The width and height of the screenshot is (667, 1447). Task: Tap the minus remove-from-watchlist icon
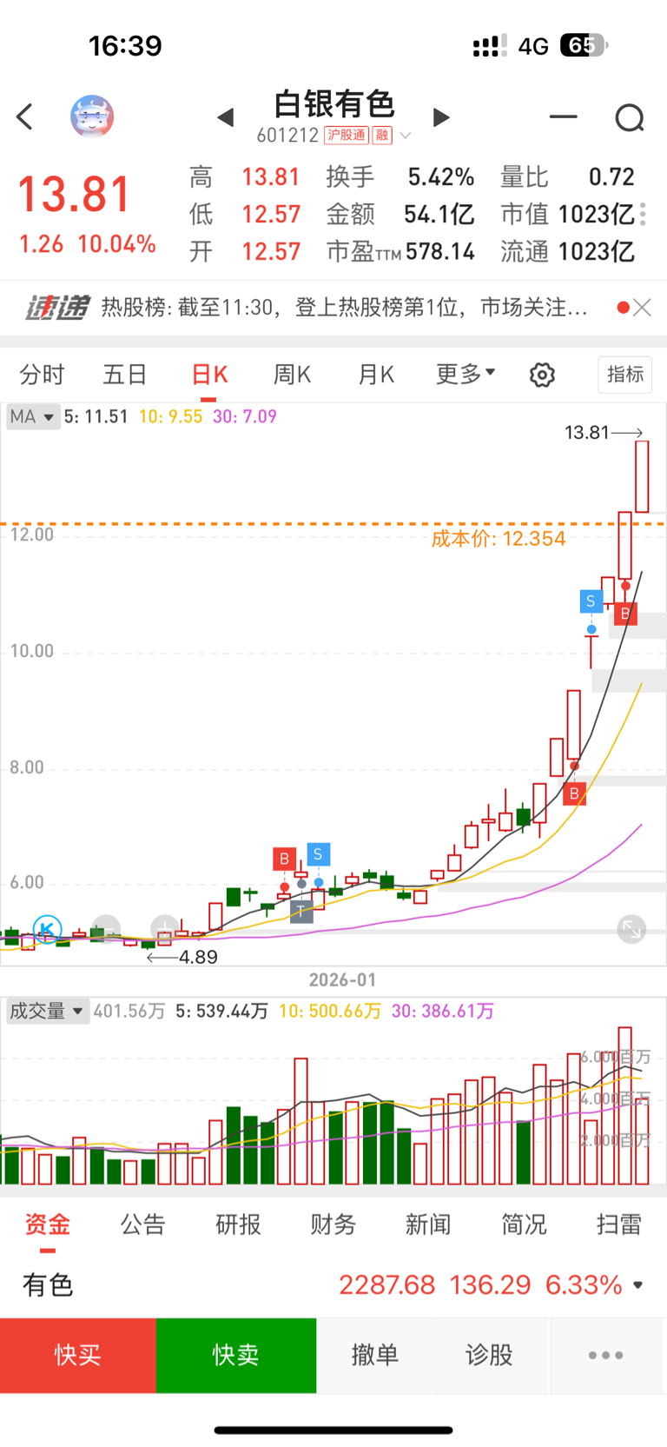[x=563, y=116]
